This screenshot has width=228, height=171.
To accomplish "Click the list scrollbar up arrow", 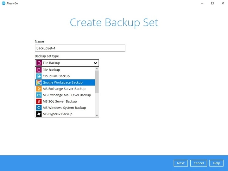I will 97,69.
